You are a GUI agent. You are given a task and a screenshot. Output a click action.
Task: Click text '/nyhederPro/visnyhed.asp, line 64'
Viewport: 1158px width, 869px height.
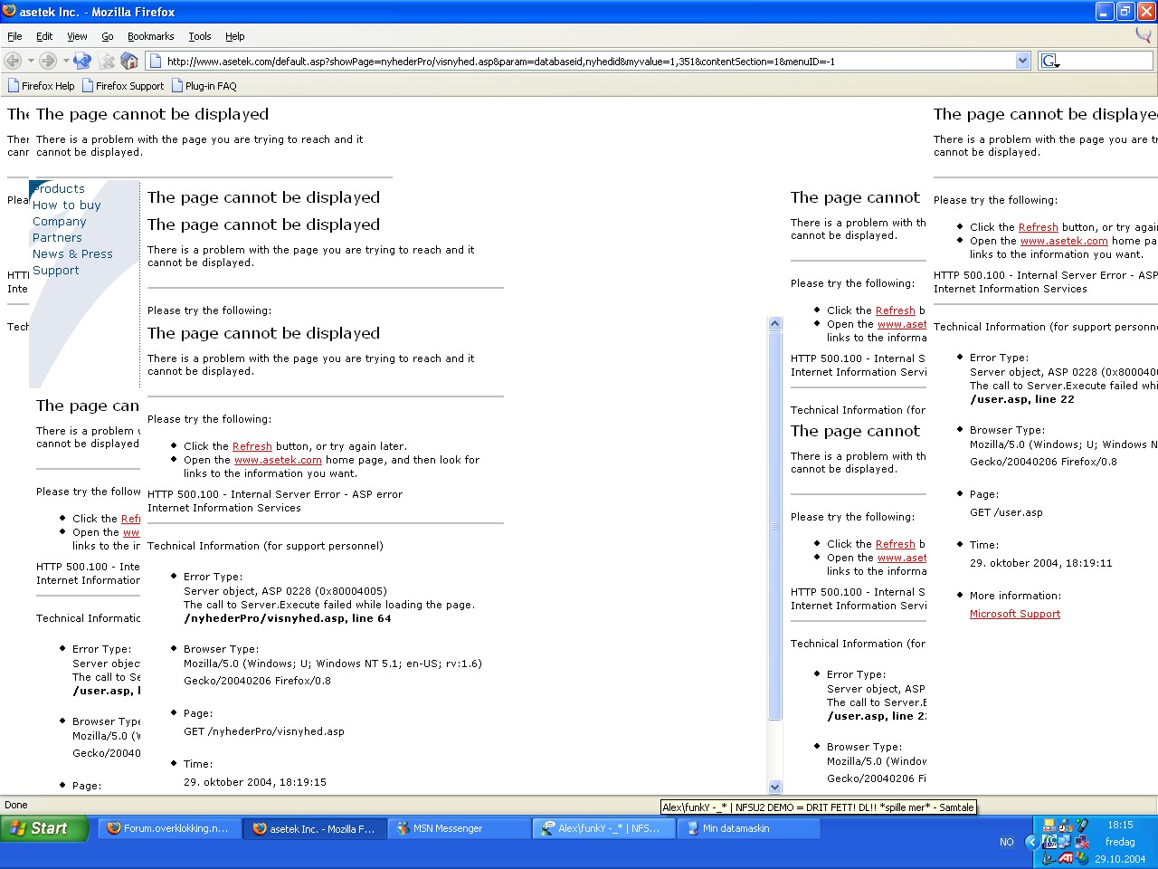coord(288,618)
